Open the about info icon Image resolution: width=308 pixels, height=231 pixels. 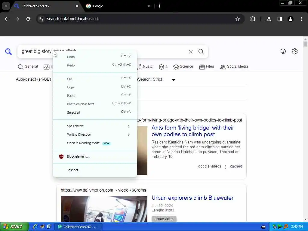[x=283, y=51]
